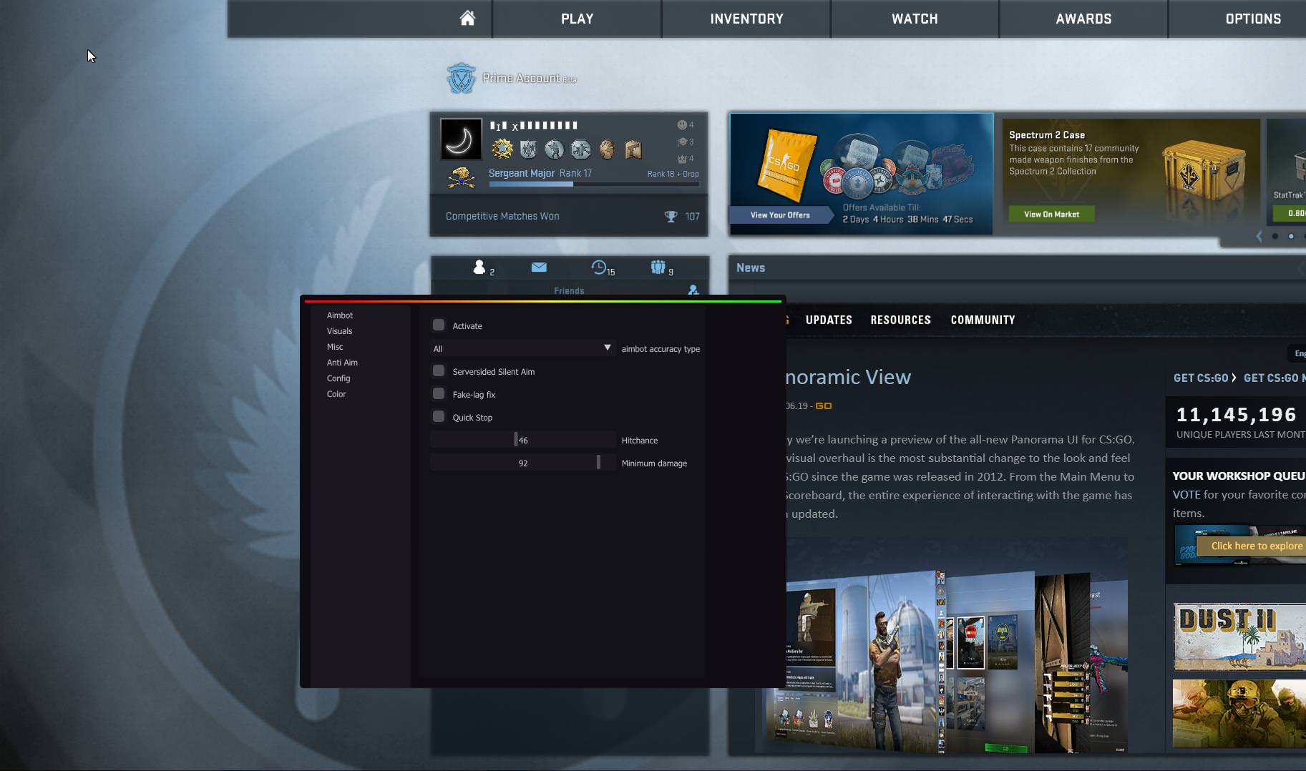Click the Prime Account shield icon
The width and height of the screenshot is (1306, 771).
click(x=461, y=78)
